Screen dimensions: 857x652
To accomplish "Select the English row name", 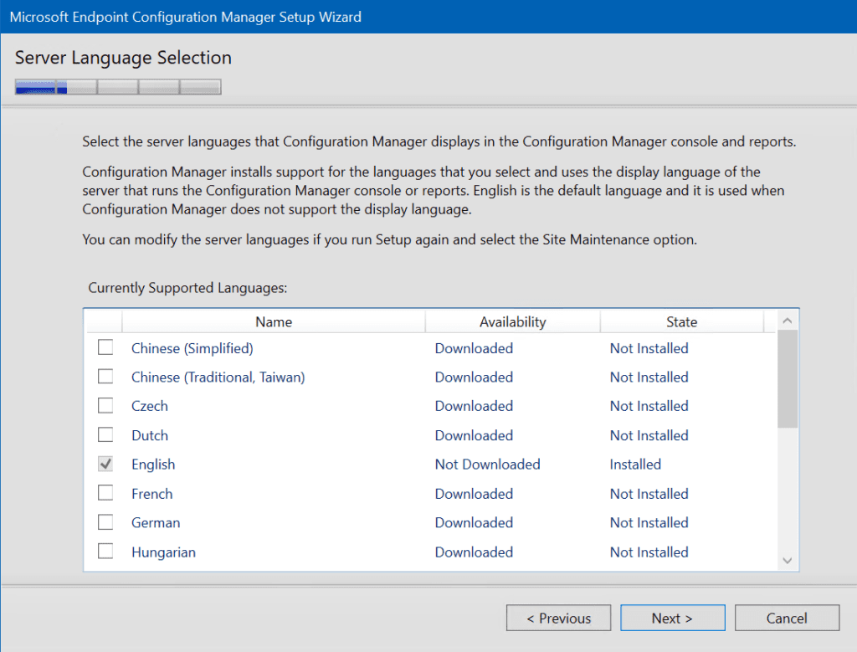I will click(153, 465).
